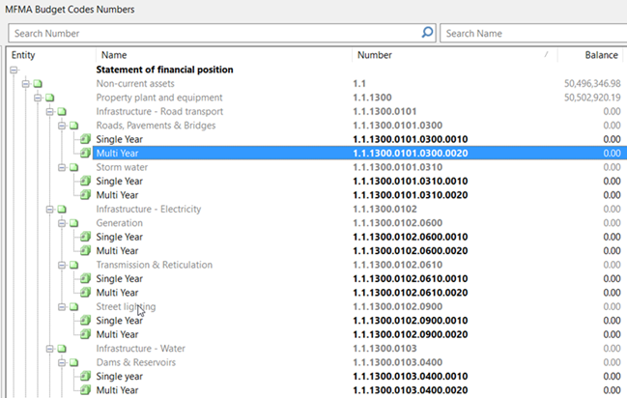Click the folder icon beside Dams & Reservoirs
Viewport: 627px width, 398px height.
(73, 362)
